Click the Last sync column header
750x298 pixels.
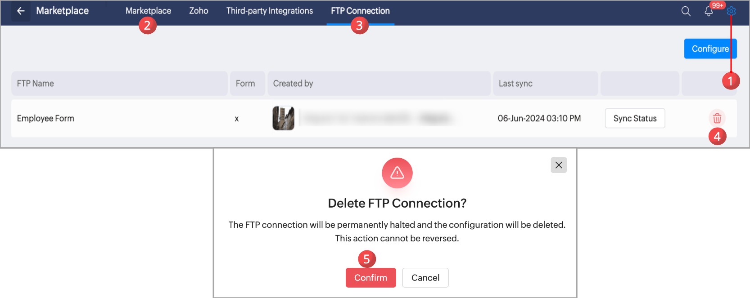click(x=515, y=84)
